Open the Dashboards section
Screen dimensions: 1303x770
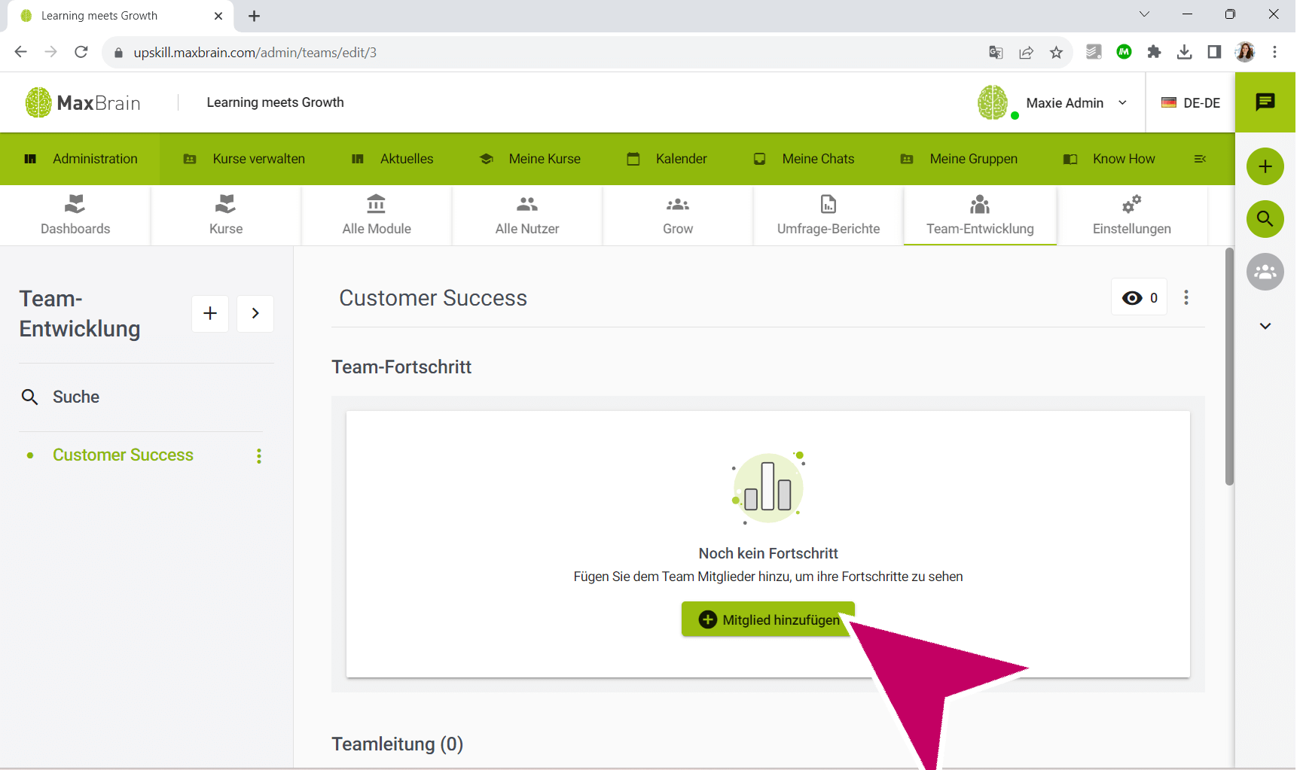tap(75, 215)
